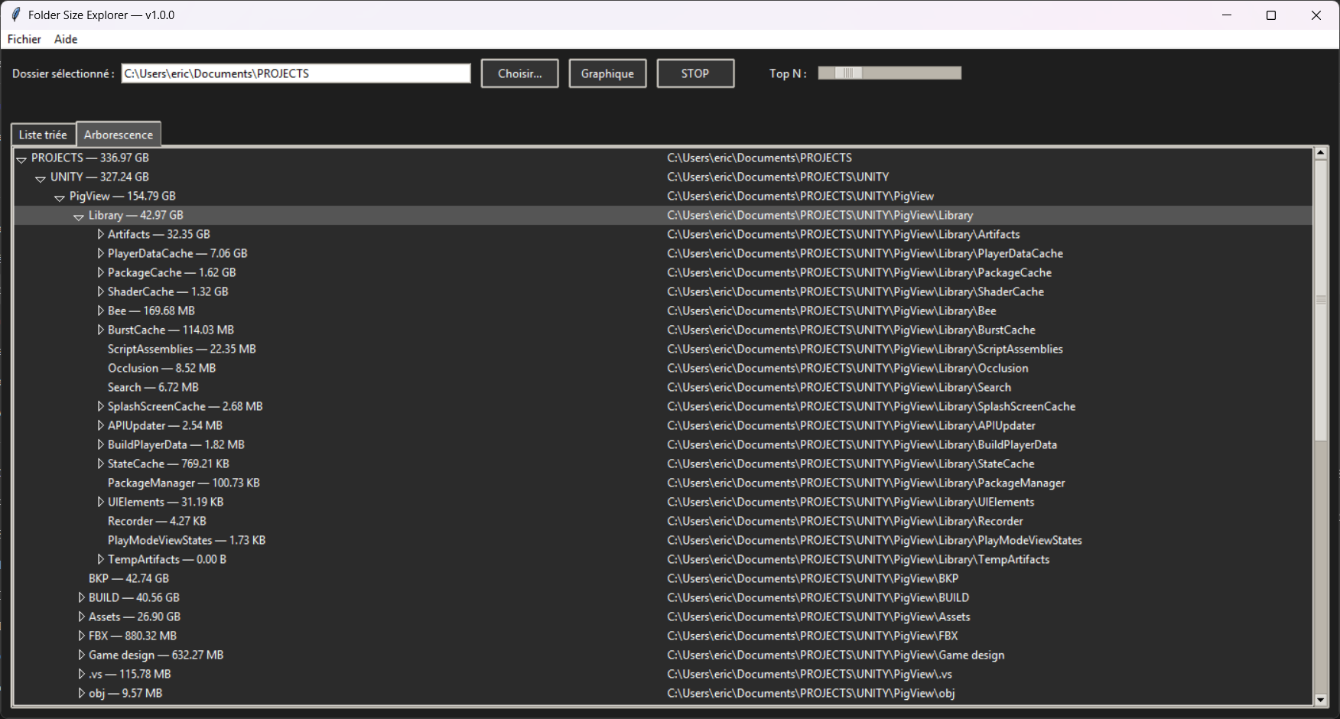Collapse the UNITY folder node
Image resolution: width=1340 pixels, height=719 pixels.
pyautogui.click(x=41, y=178)
